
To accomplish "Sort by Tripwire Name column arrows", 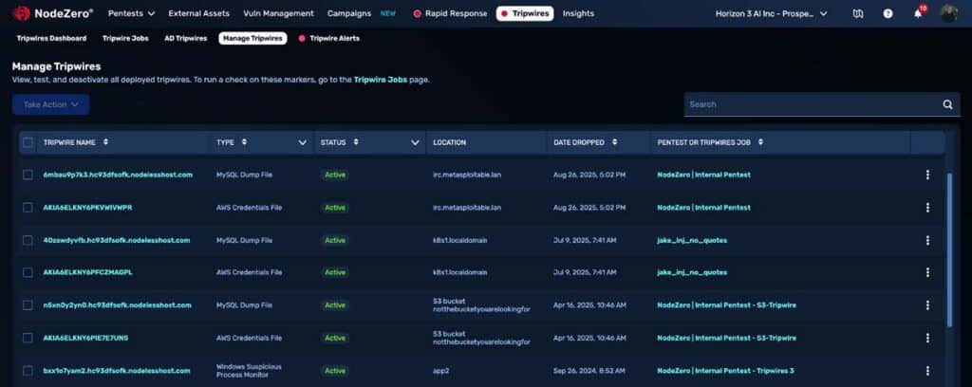I will tap(105, 142).
